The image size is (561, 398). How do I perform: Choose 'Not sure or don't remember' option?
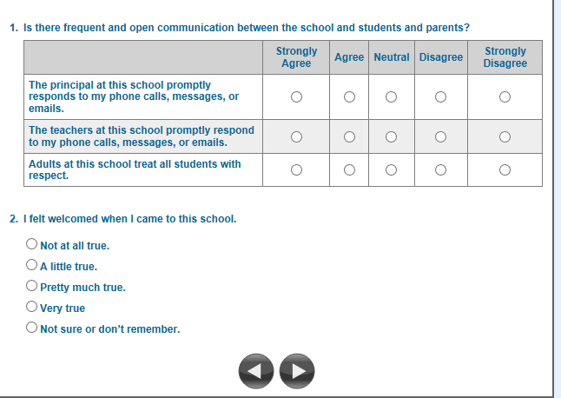32,328
